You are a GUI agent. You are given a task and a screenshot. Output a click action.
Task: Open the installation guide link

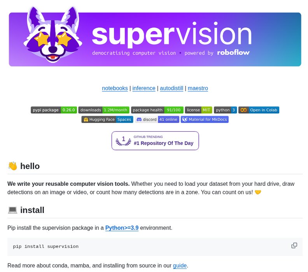[x=180, y=265]
